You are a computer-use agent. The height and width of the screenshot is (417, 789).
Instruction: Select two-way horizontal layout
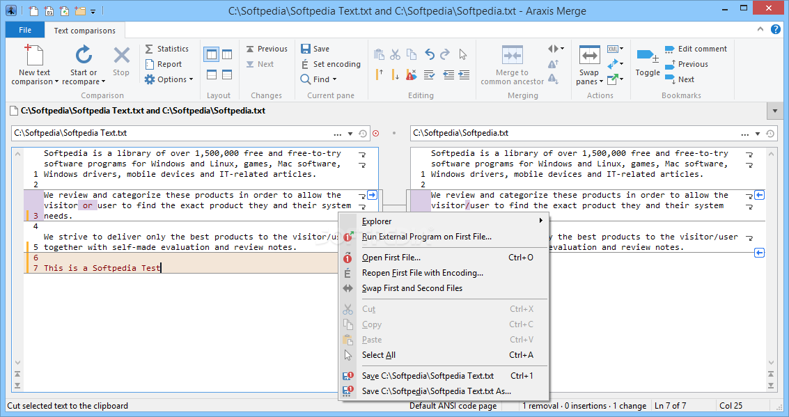coord(211,74)
